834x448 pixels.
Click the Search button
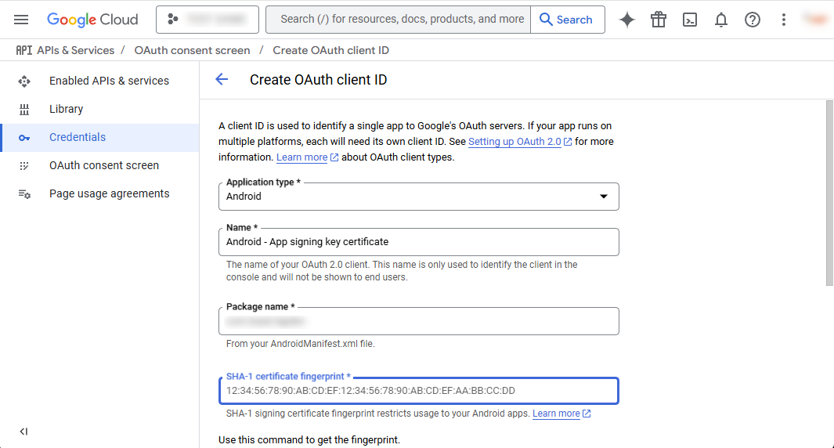tap(568, 20)
